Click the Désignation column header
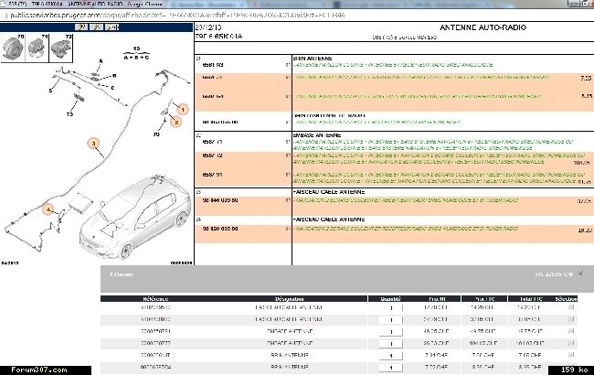This screenshot has height=375, width=594. tap(290, 299)
